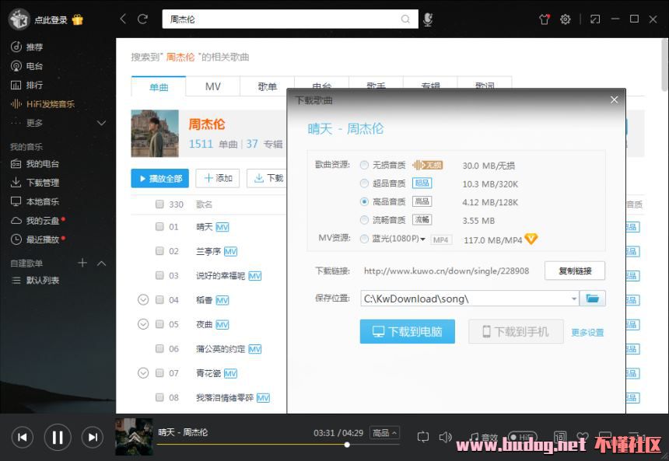The width and height of the screenshot is (669, 461).
Task: Expand the round arrow beside 05 夜曲
Action: point(143,324)
